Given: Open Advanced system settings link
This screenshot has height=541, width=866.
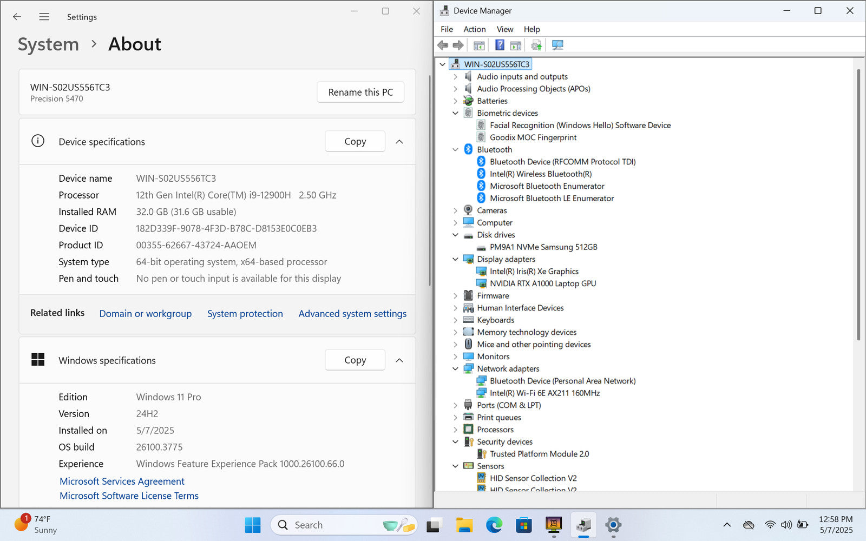Looking at the screenshot, I should pos(352,313).
